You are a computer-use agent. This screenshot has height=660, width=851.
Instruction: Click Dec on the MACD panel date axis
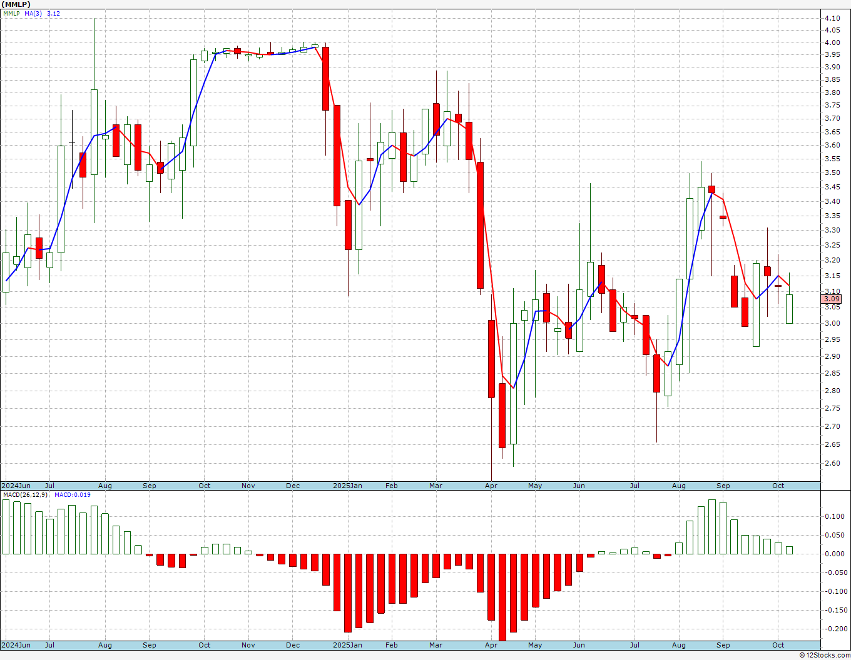point(293,645)
